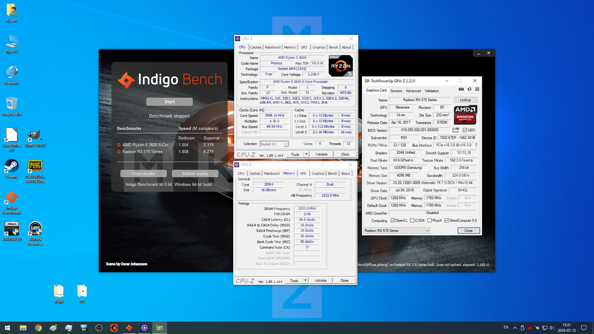The height and width of the screenshot is (334, 594).
Task: Open File Explorer from the taskbar
Action: coord(23,328)
